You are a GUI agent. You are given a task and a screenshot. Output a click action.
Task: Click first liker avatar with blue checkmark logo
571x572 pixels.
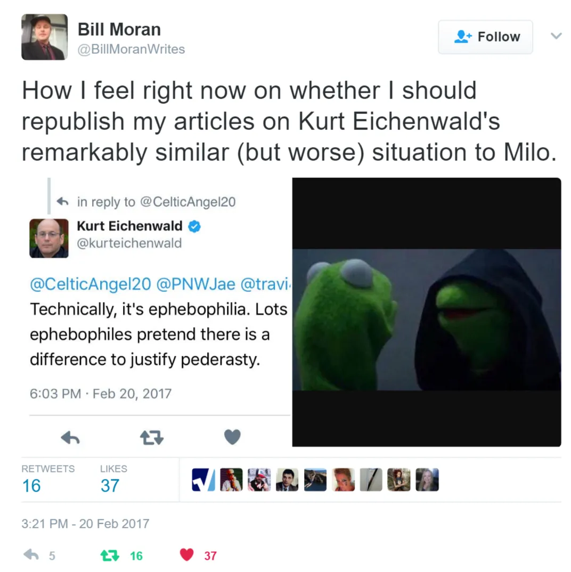(203, 480)
